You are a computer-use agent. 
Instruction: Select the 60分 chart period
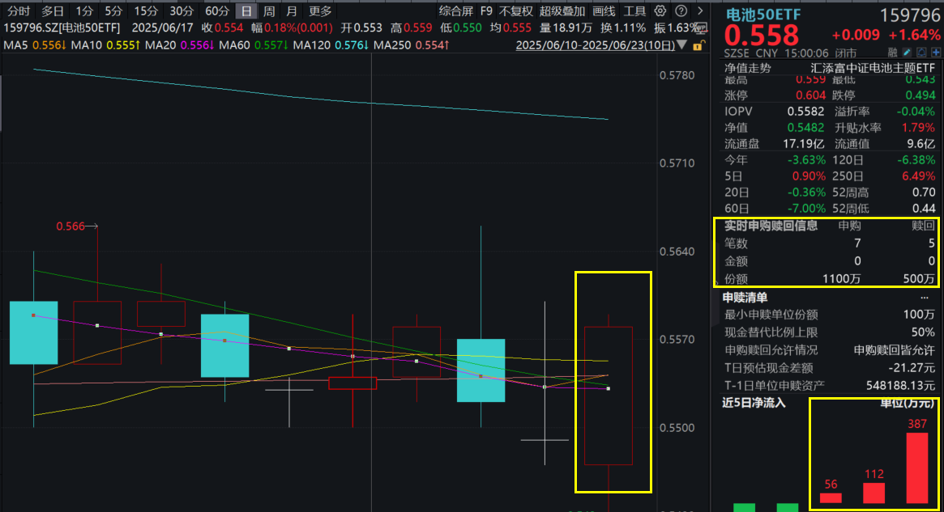pyautogui.click(x=216, y=11)
